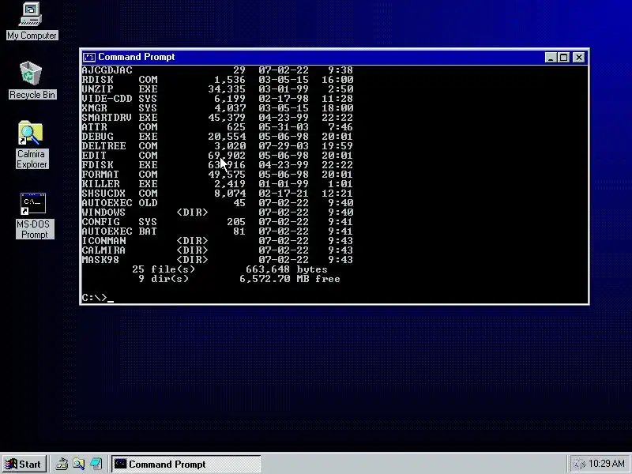Click the Command Prompt window title text
632x474 pixels.
pyautogui.click(x=136, y=57)
